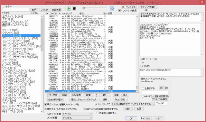Select カントリー(リアルスタイル) [396] category
The image size is (206, 122).
coord(21,38)
